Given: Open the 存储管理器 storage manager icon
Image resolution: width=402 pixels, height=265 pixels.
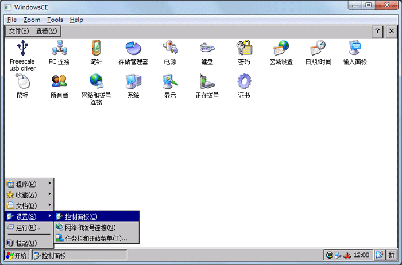Looking at the screenshot, I should (x=133, y=52).
